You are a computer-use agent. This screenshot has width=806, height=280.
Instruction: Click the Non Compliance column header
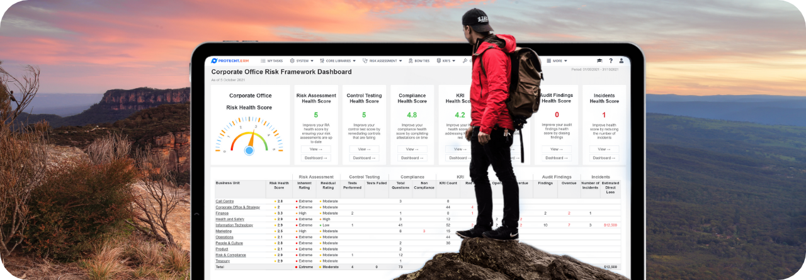point(424,185)
